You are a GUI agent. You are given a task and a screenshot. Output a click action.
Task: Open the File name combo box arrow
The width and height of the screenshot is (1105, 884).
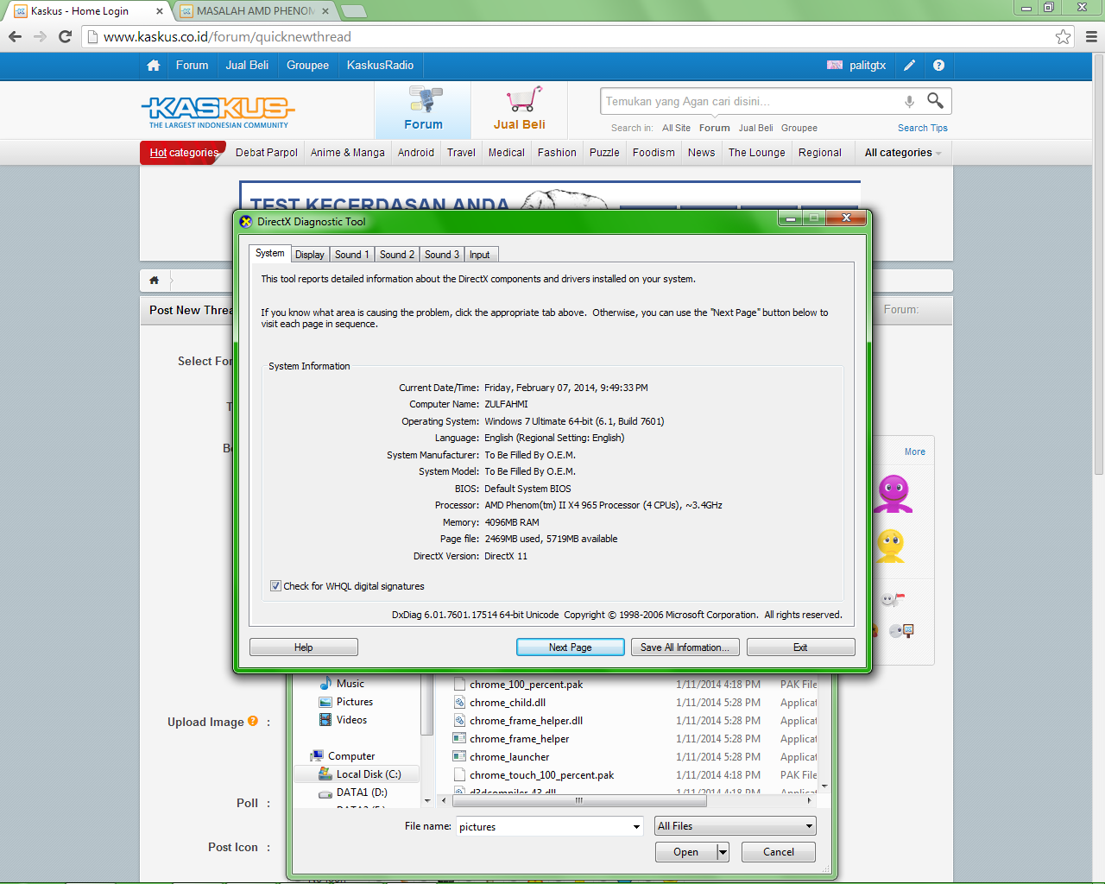point(636,826)
